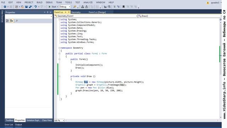227x128 pixels.
Task: Open the FILE menu
Action: (3, 2)
